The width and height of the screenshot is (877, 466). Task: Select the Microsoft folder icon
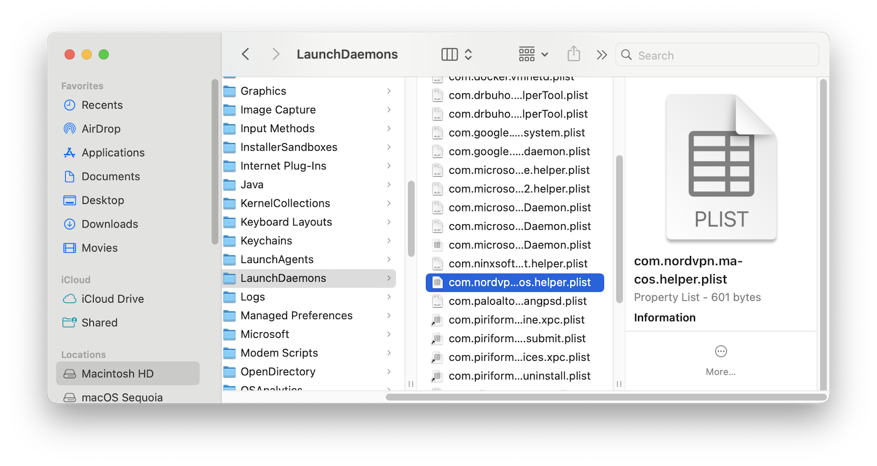pos(230,334)
